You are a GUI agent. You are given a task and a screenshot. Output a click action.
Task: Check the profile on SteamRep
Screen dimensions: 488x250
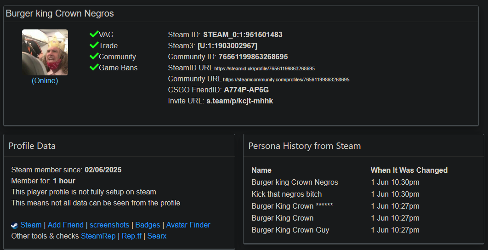click(98, 236)
